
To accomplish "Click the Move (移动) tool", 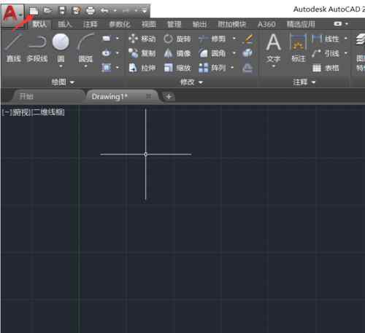I will point(142,39).
